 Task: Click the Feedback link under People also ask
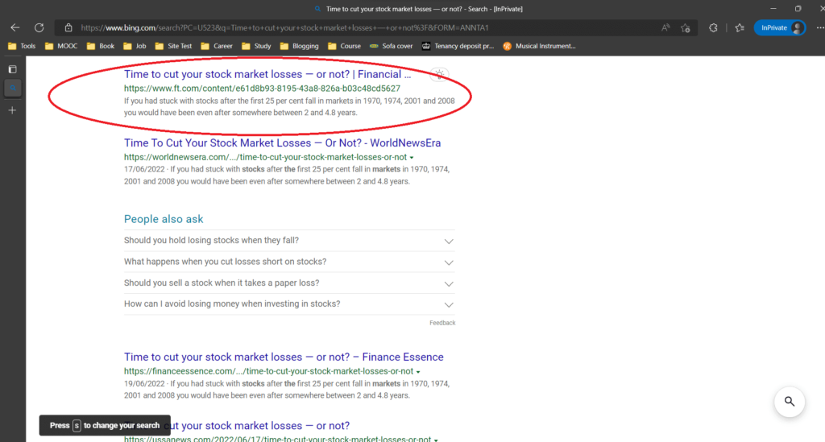(442, 323)
